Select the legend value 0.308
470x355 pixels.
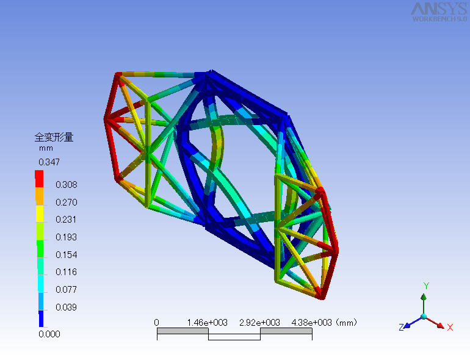[x=67, y=185]
